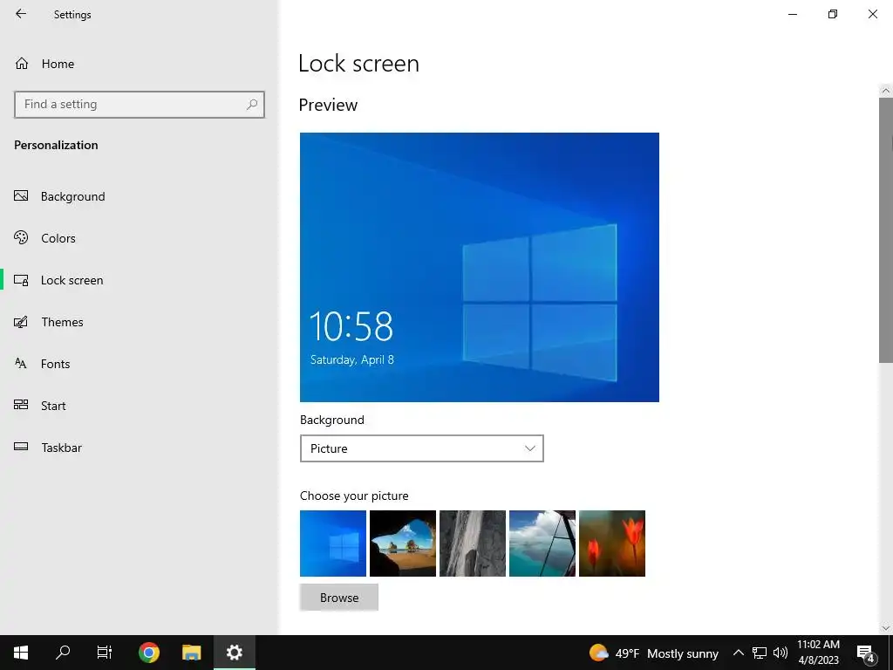This screenshot has height=670, width=893.
Task: Open taskbar search magnifier
Action: tap(63, 653)
